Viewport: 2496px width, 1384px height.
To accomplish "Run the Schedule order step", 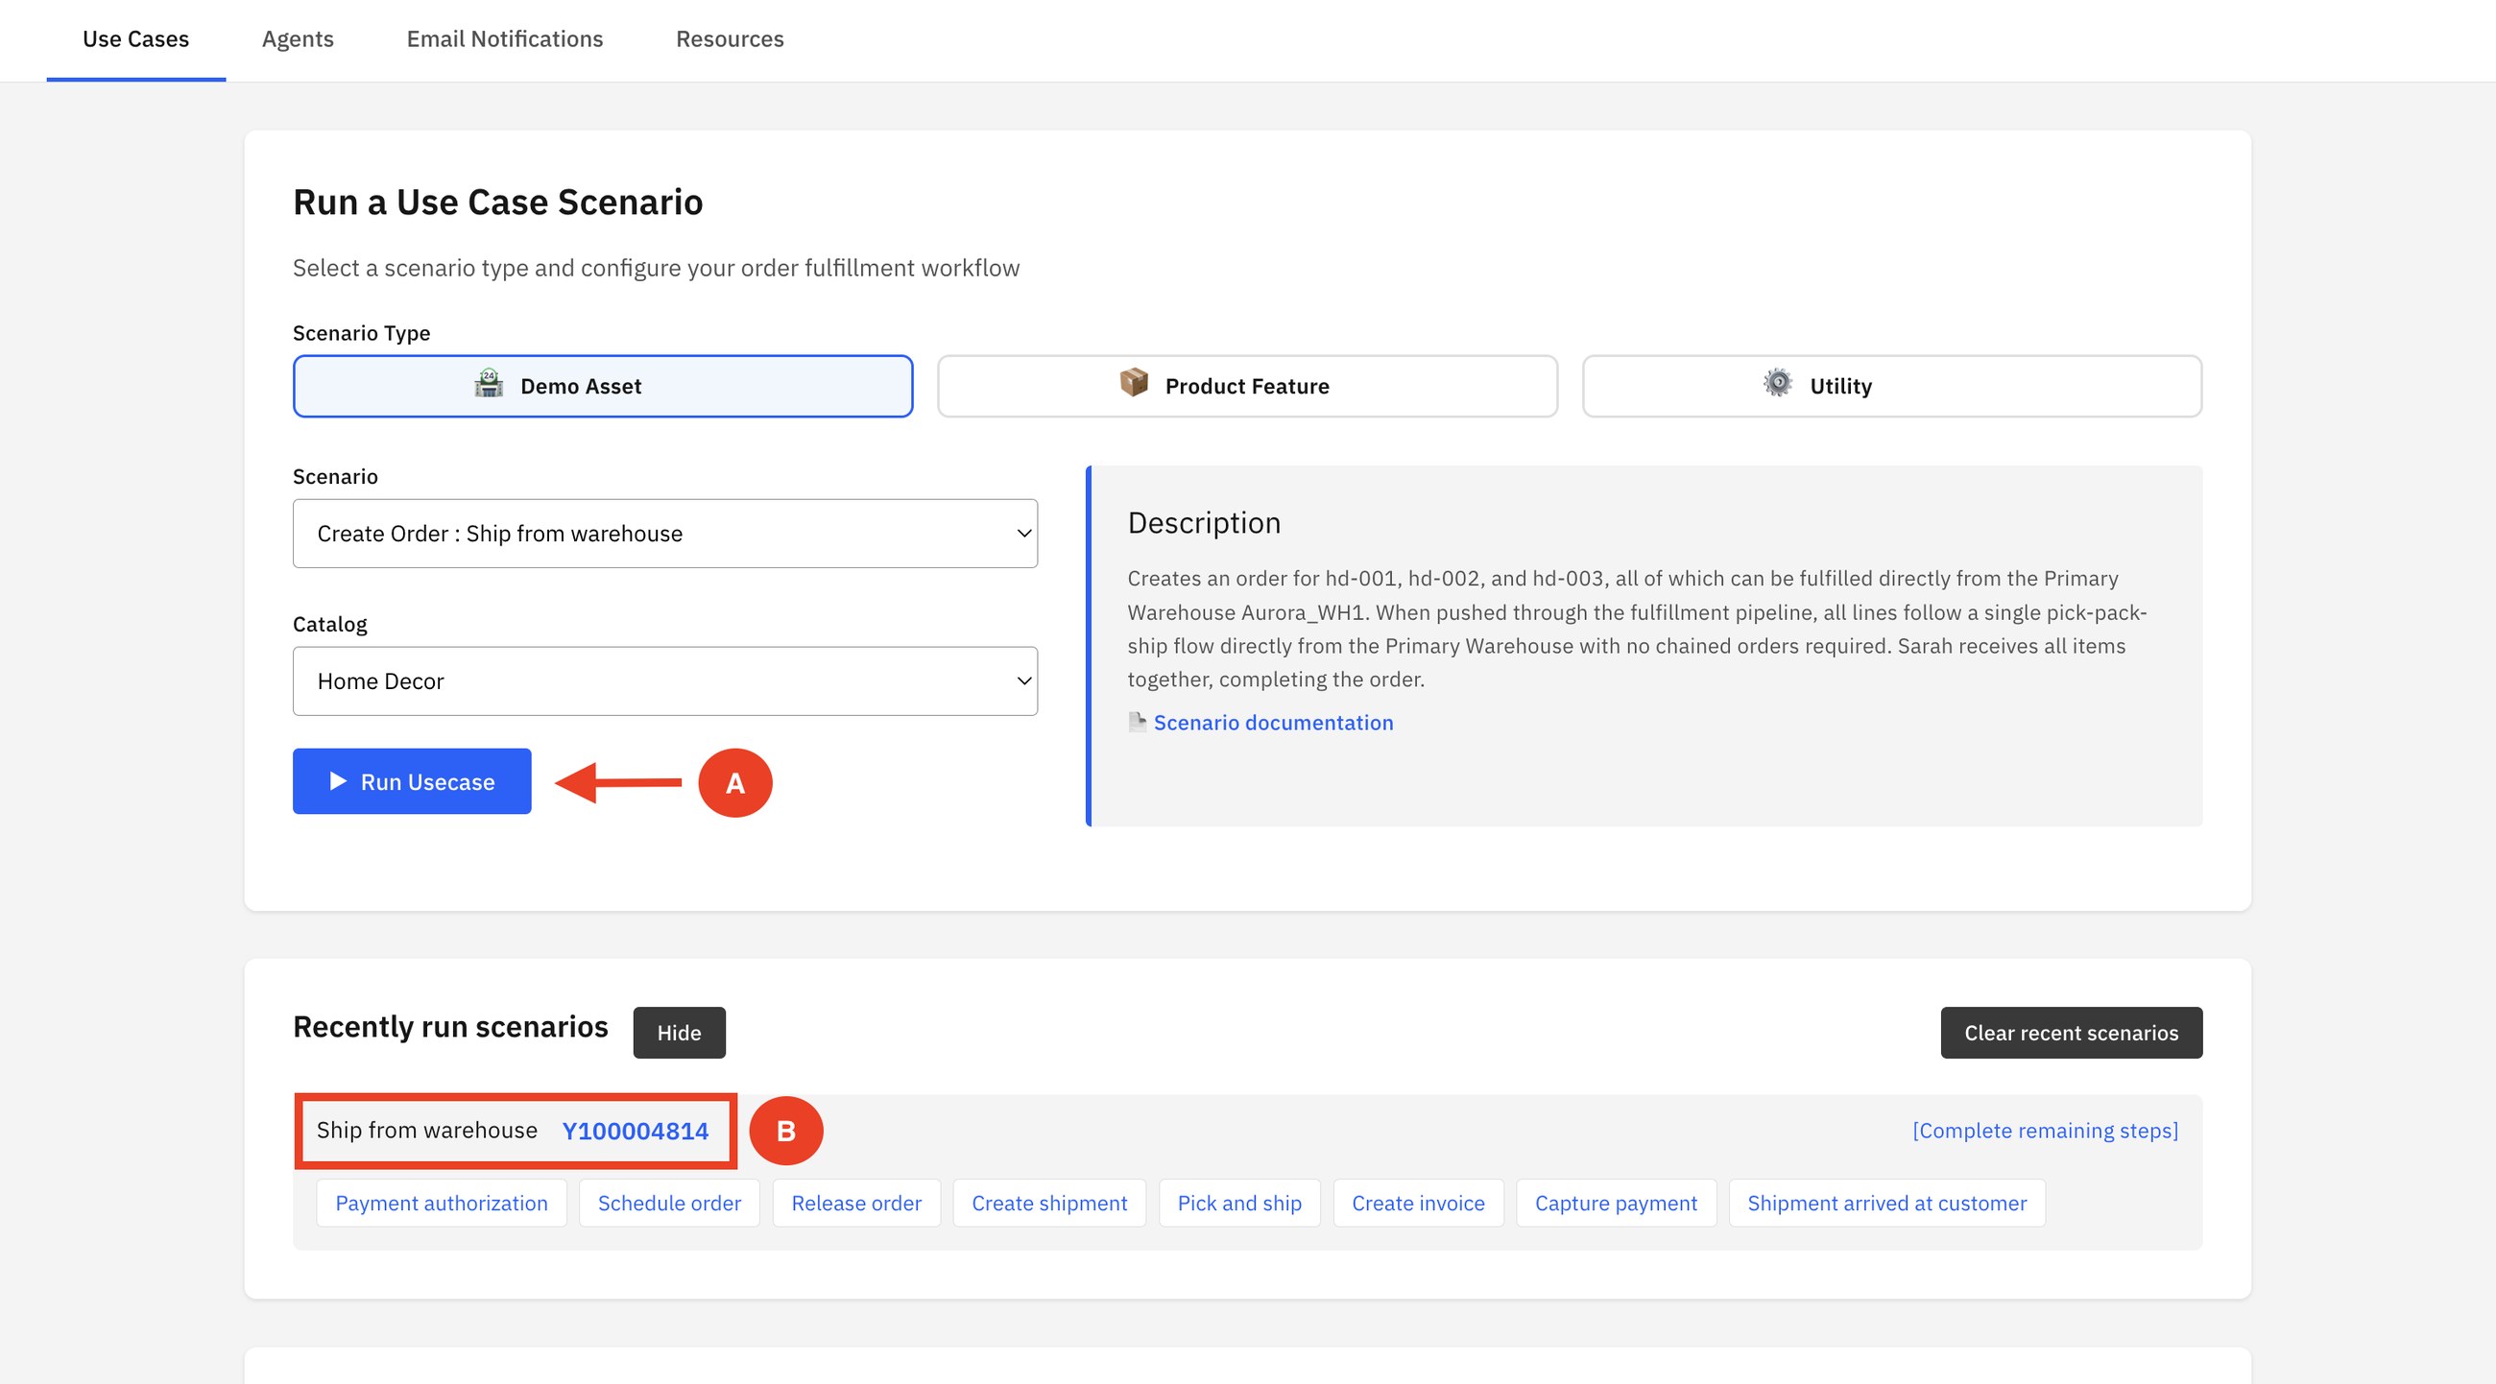I will pos(669,1203).
